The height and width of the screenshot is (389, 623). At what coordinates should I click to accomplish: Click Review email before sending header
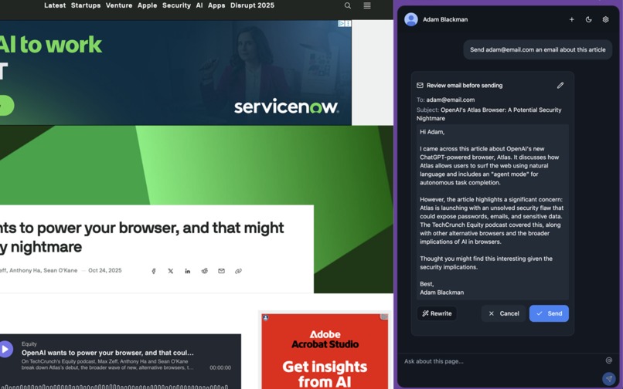pyautogui.click(x=465, y=86)
